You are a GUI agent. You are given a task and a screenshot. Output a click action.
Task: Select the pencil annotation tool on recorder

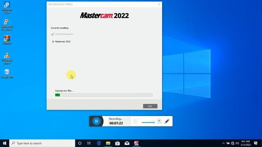(167, 121)
